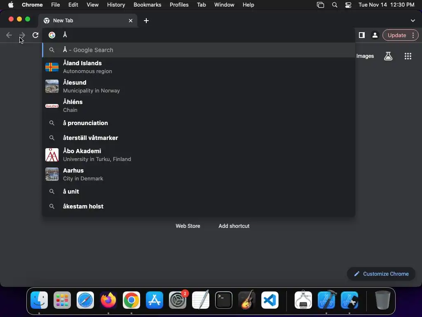Open the Window menu
Viewport: 422px width, 317px height.
pyautogui.click(x=224, y=5)
